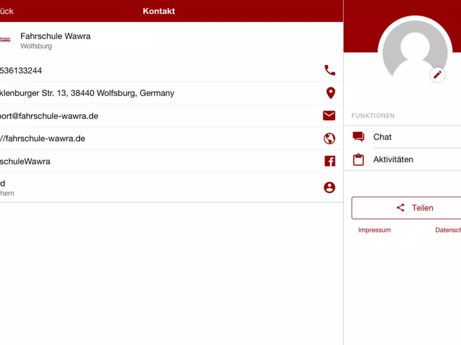Tap the phone call icon
Viewport: 461px width, 345px height.
point(330,70)
